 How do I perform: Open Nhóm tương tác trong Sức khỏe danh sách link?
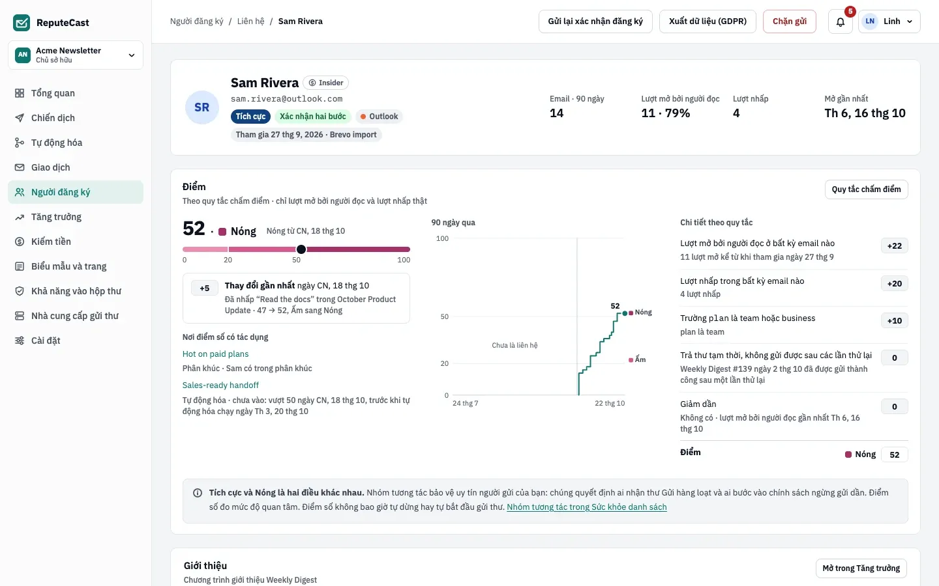[587, 507]
